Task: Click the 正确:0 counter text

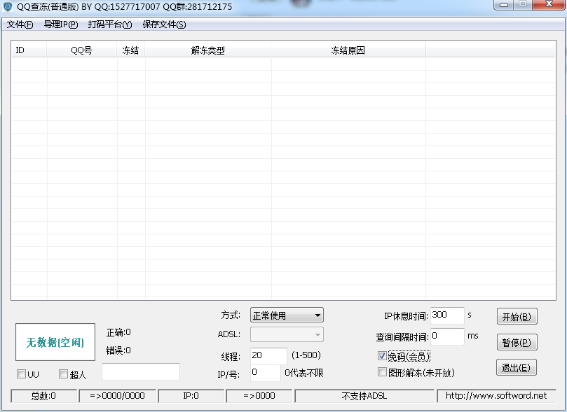Action: [x=118, y=332]
